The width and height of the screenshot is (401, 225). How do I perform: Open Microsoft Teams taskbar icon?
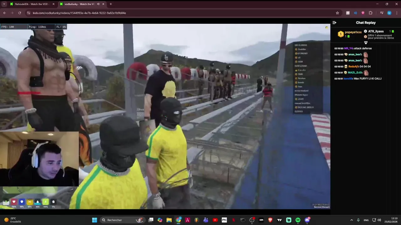(x=206, y=220)
